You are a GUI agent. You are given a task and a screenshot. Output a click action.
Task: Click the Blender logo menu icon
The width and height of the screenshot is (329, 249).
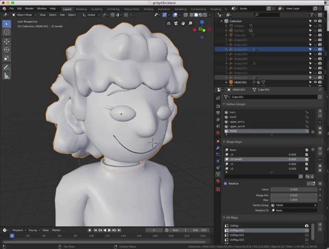point(4,9)
